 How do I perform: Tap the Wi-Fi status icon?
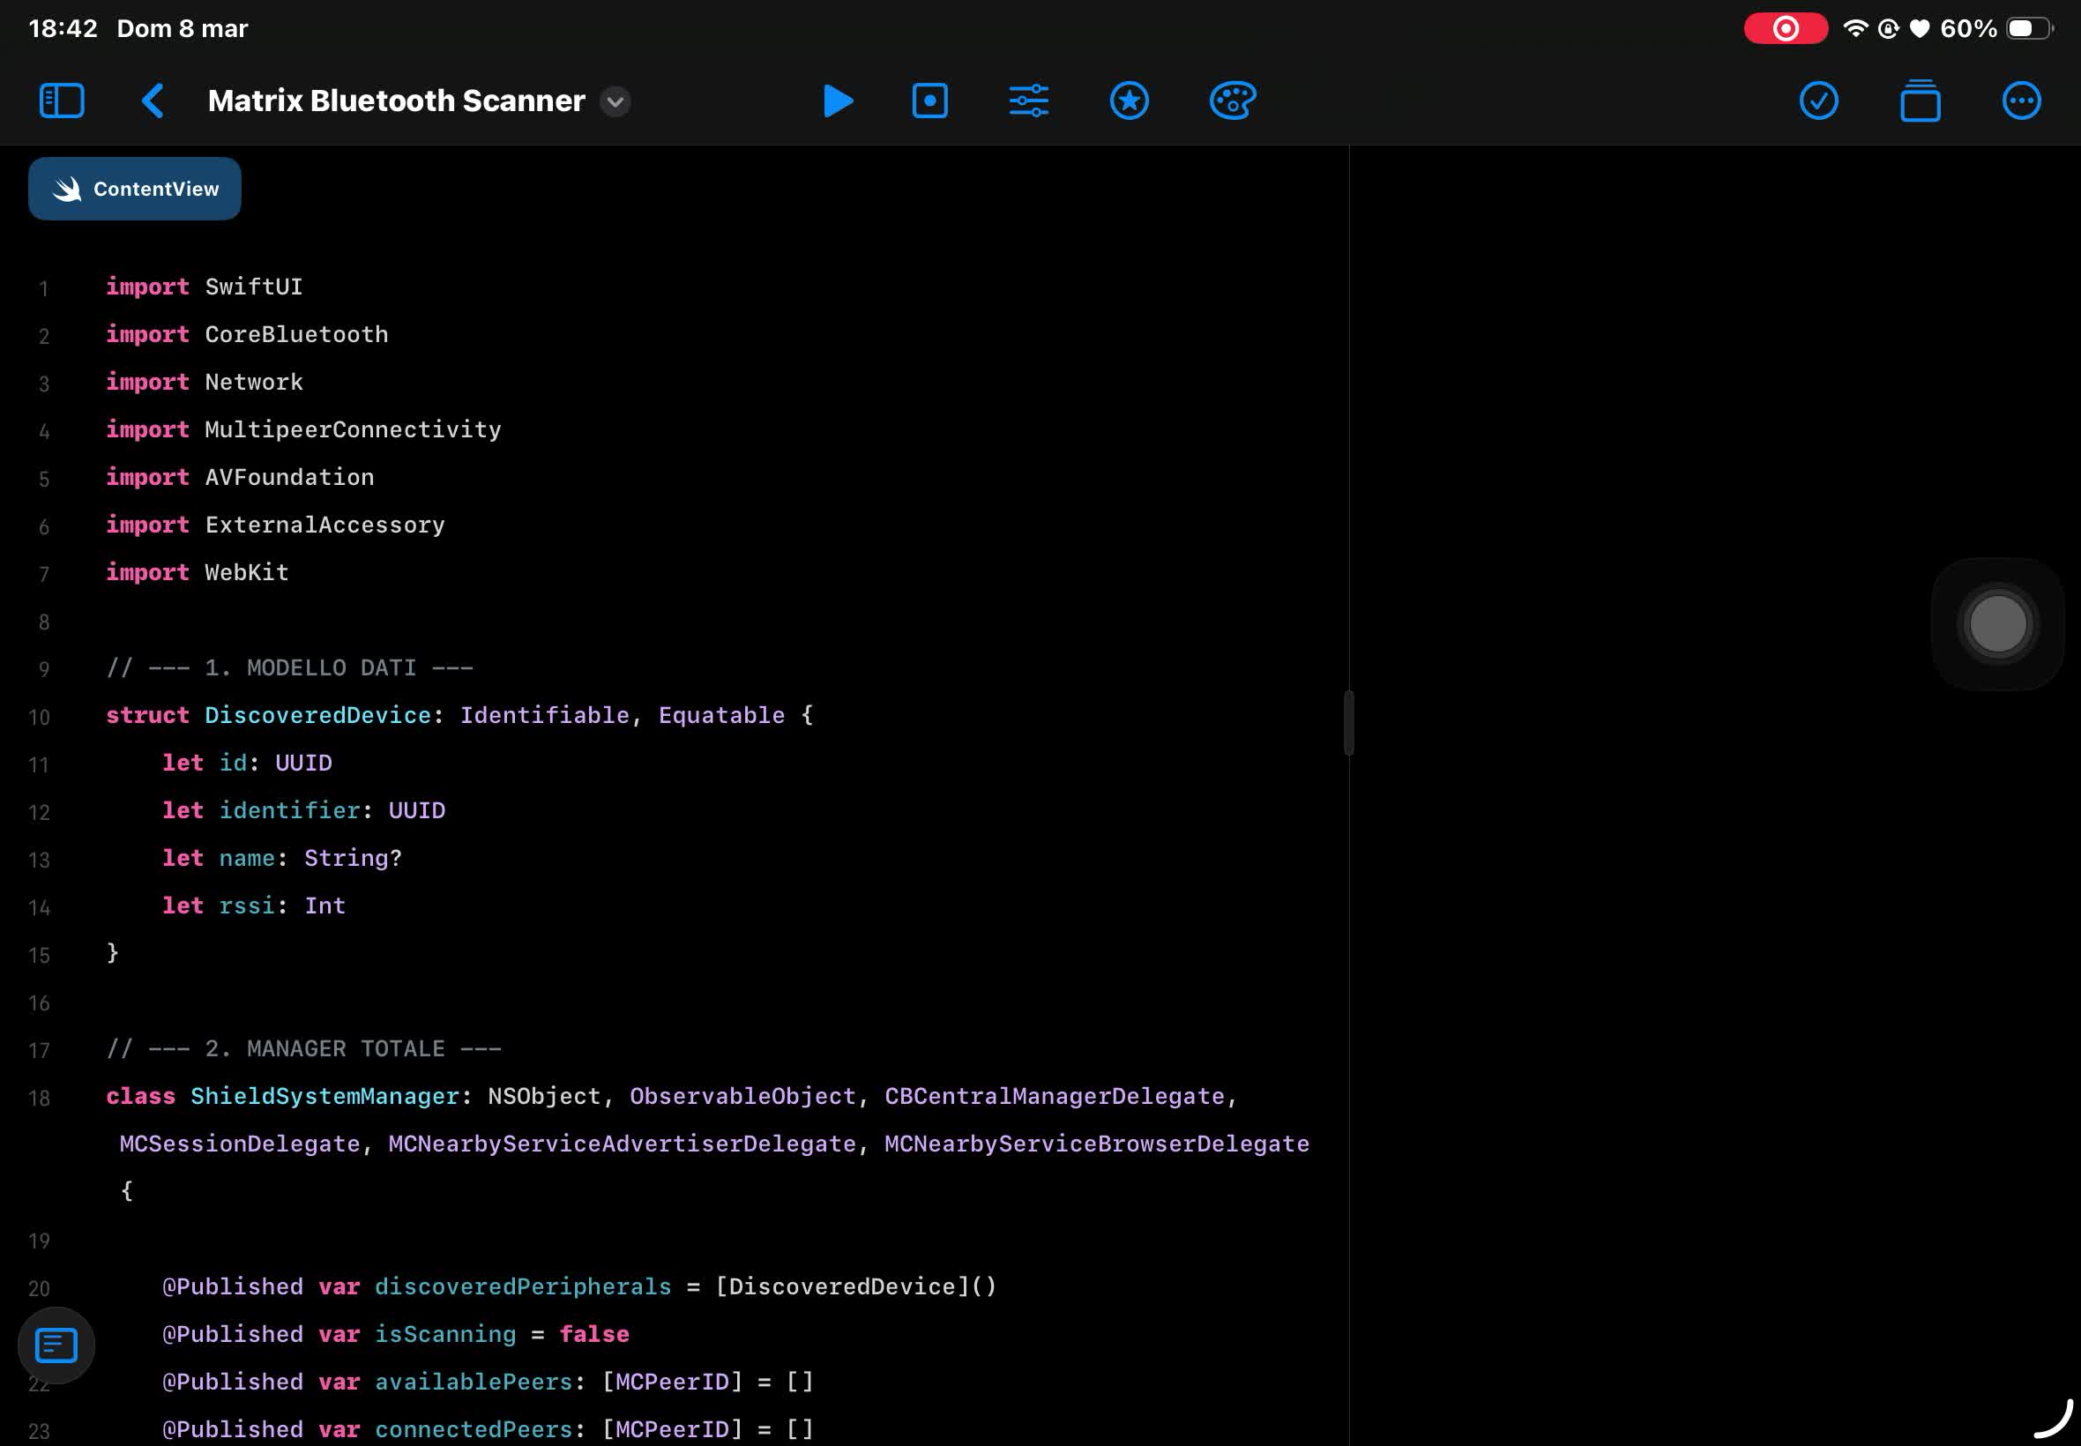pyautogui.click(x=1857, y=28)
